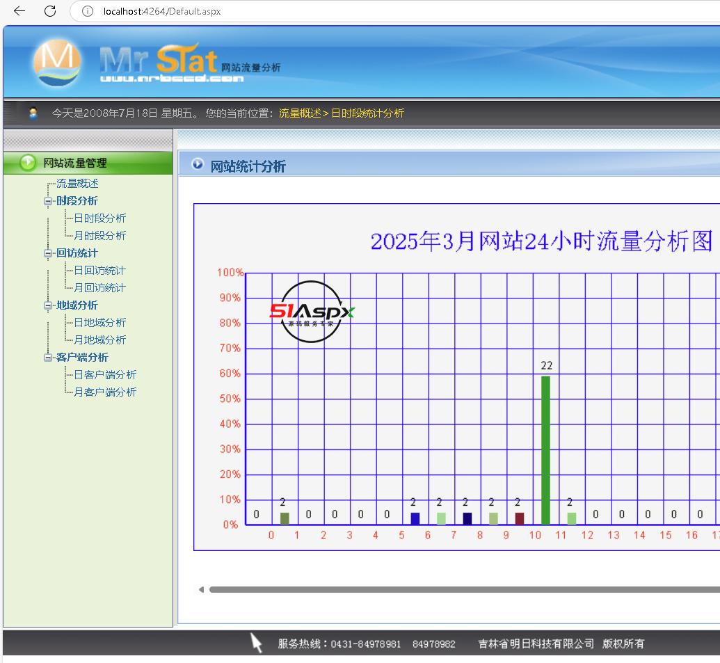The height and width of the screenshot is (663, 720).
Task: Open the 网站流量管理 panel header
Action: coord(88,163)
